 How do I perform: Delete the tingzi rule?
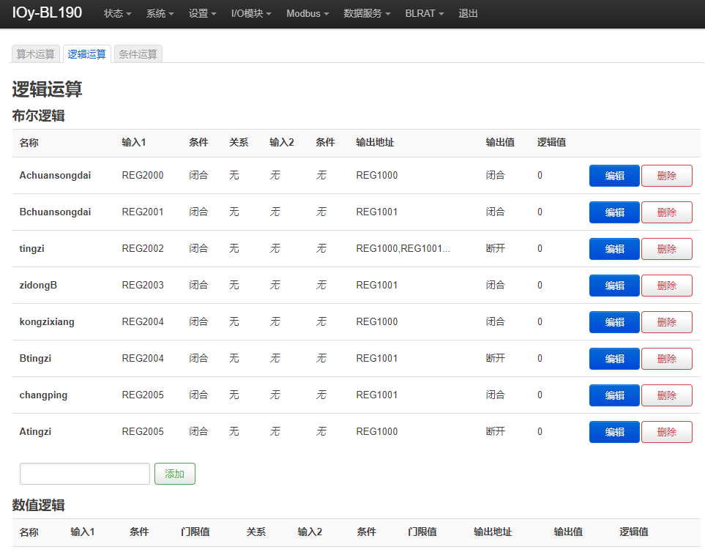(666, 249)
